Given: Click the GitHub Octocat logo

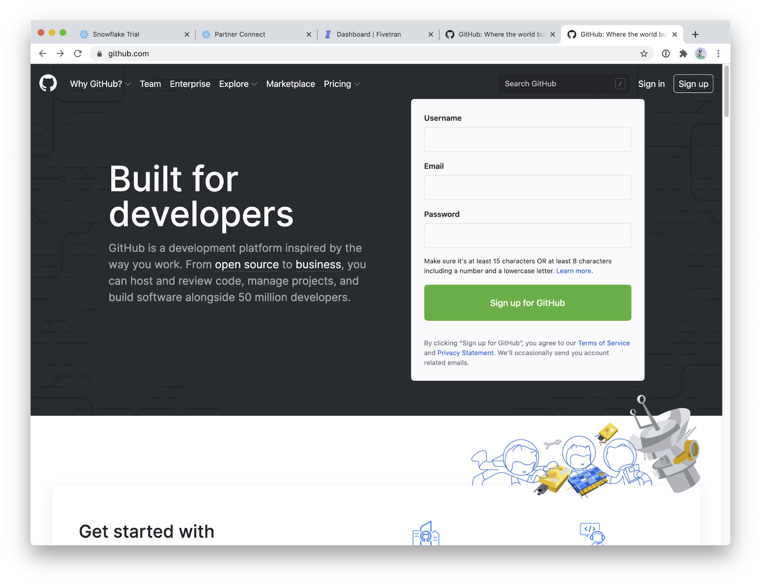Looking at the screenshot, I should (x=48, y=83).
